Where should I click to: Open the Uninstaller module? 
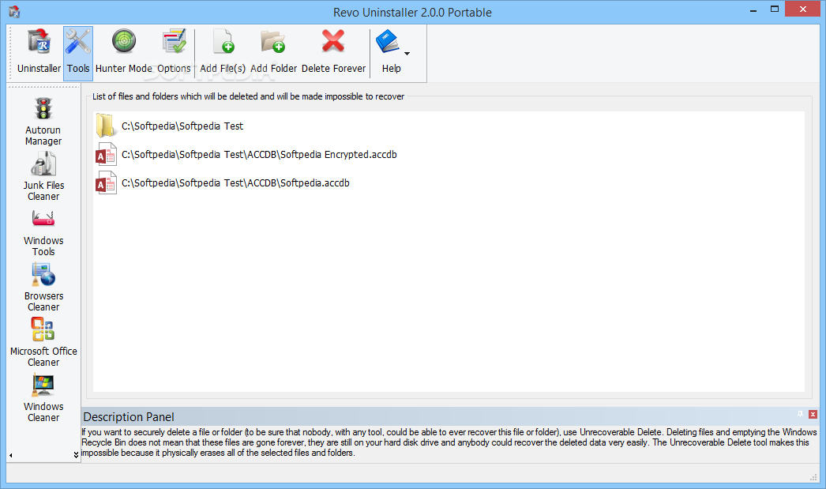coord(39,53)
